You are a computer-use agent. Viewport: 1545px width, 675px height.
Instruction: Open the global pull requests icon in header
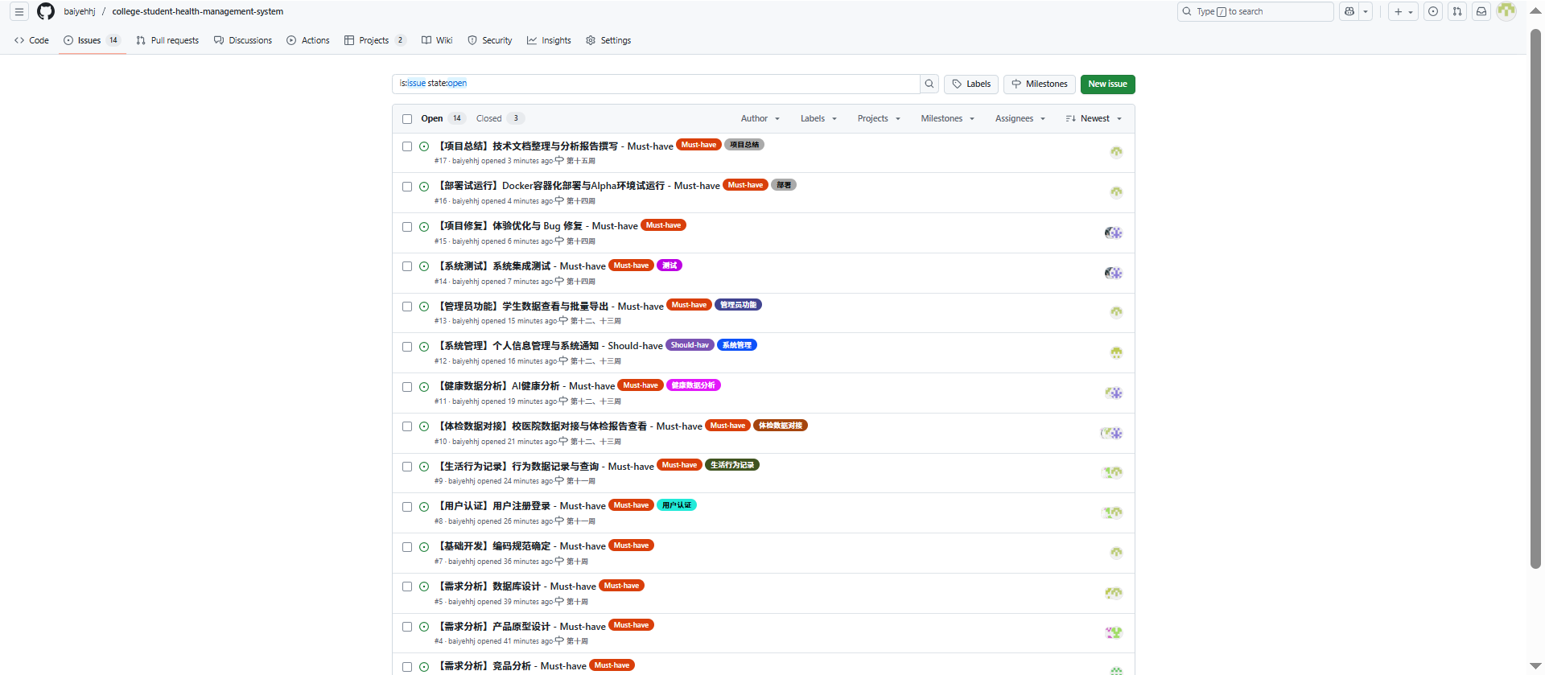coord(1457,12)
